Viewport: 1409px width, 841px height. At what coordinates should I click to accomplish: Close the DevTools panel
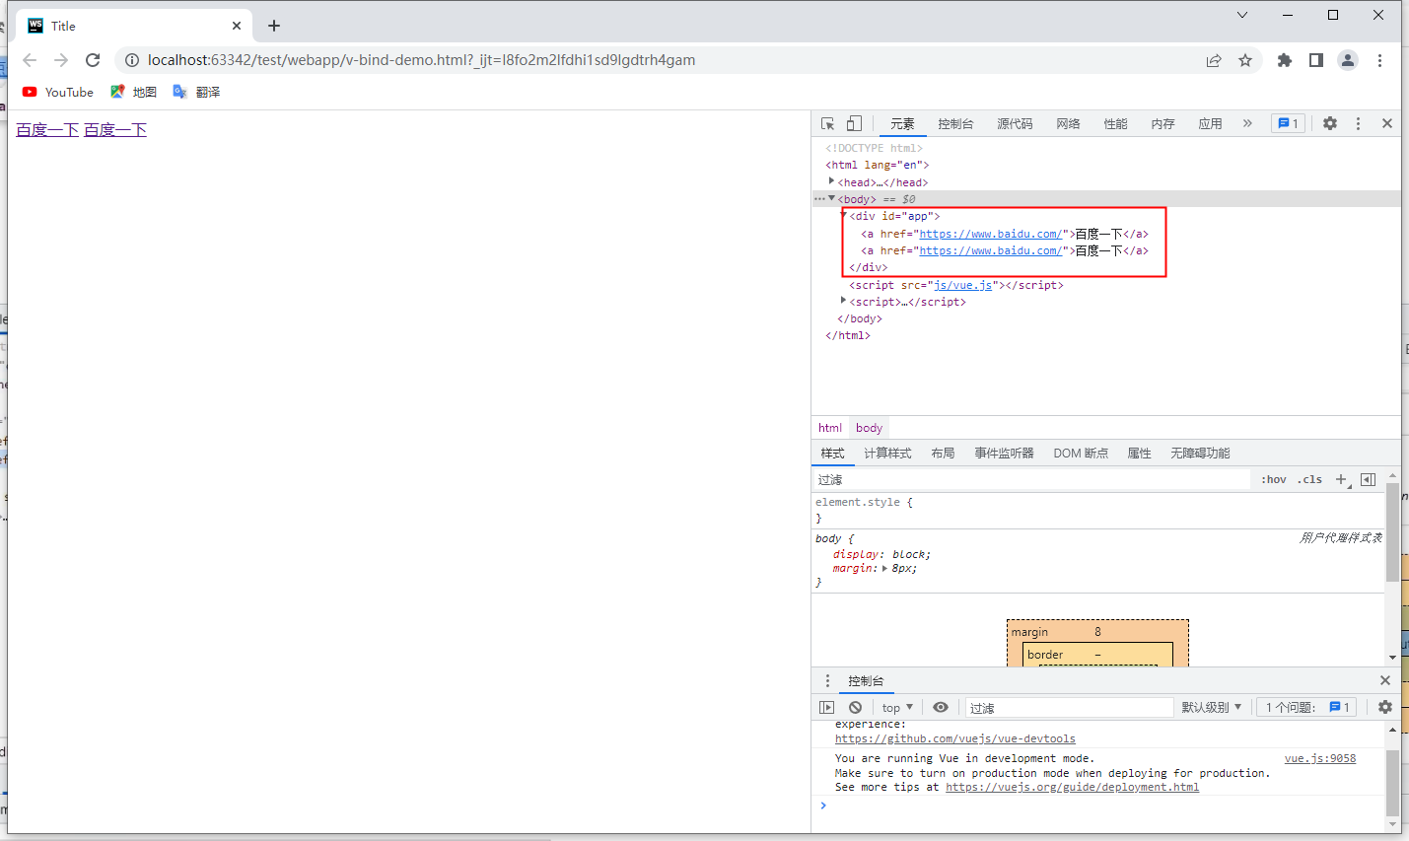(1387, 123)
